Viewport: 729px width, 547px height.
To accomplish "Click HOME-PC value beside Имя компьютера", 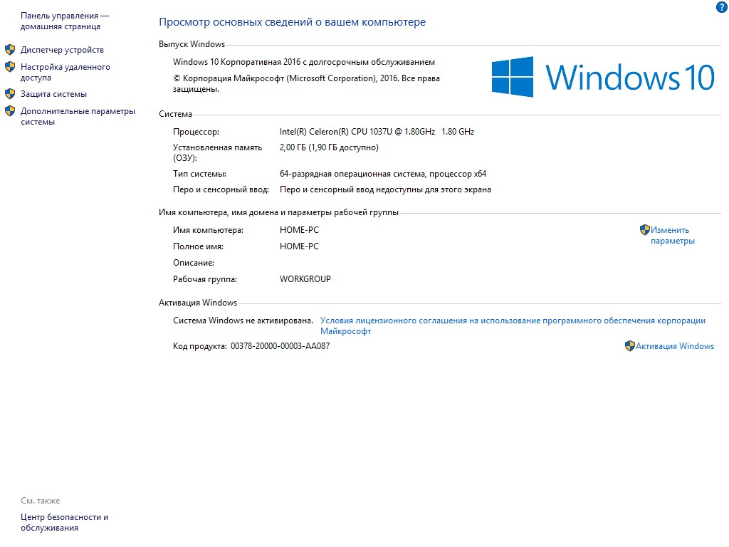I will click(300, 230).
